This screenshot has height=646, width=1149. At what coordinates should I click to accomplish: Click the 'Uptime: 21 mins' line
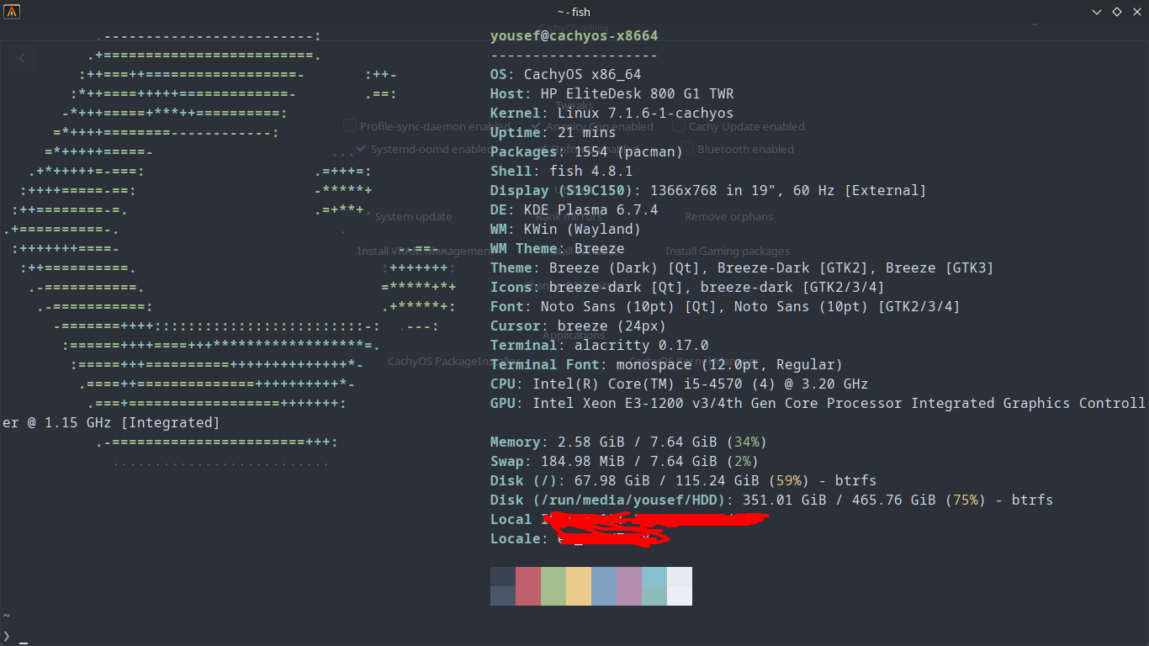coord(553,133)
